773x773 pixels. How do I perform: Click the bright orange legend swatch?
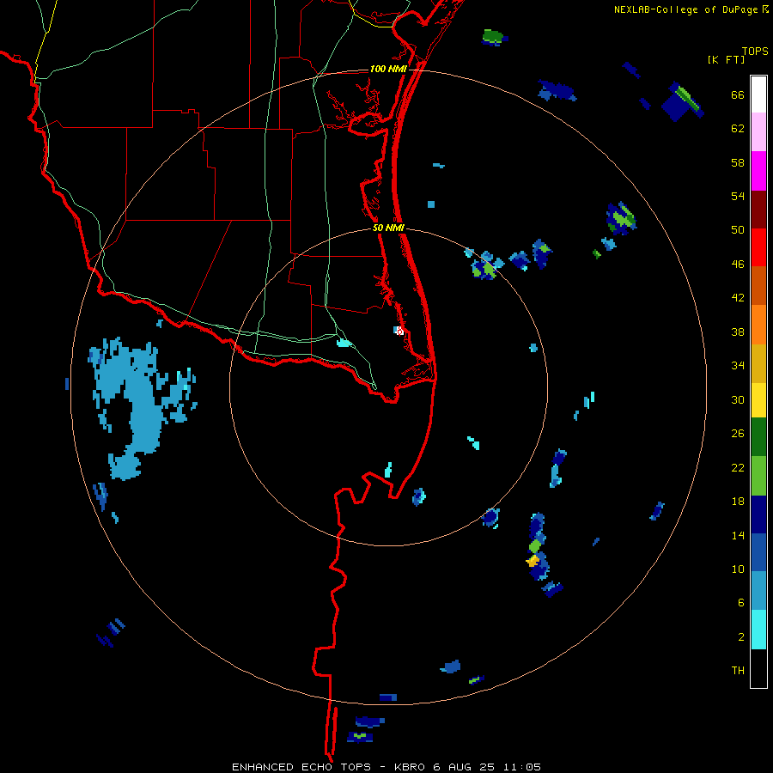(758, 325)
